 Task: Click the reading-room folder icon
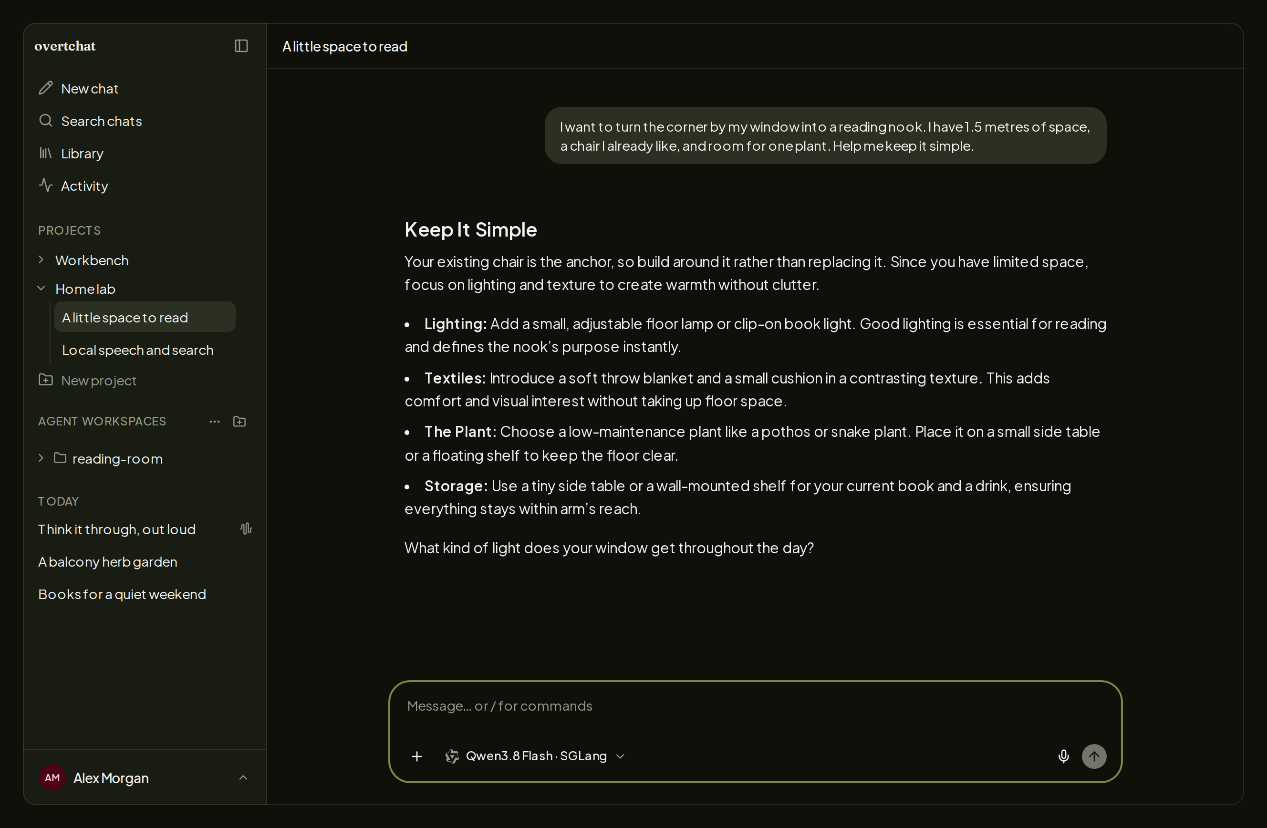click(60, 457)
